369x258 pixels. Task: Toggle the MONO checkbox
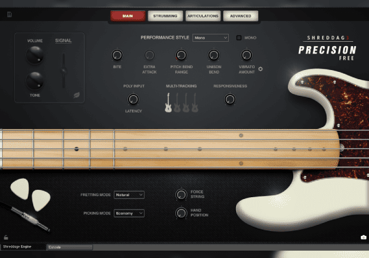click(239, 37)
